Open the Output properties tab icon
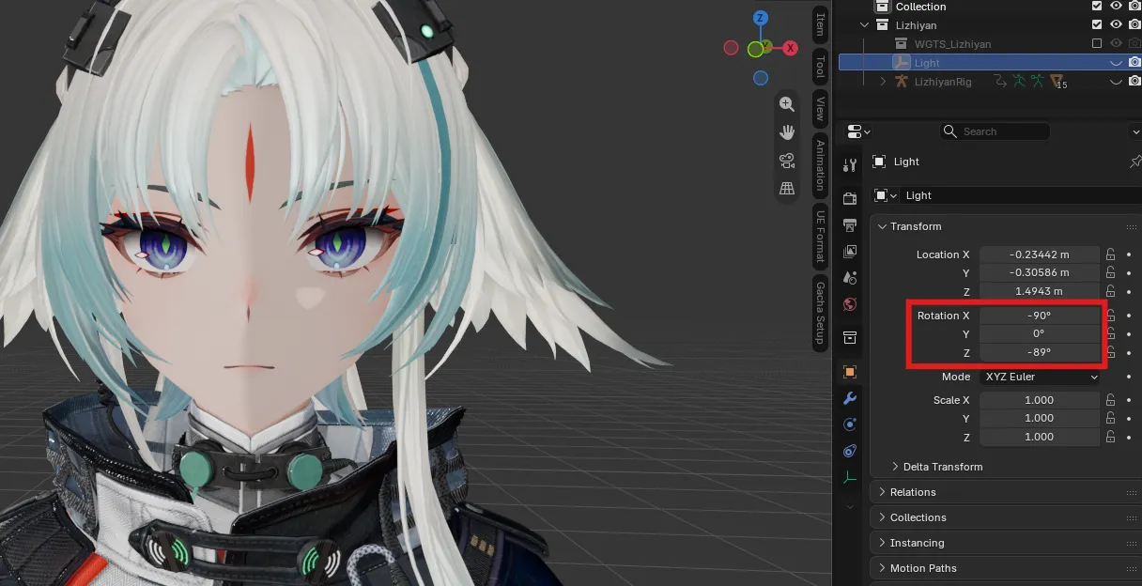 [850, 225]
